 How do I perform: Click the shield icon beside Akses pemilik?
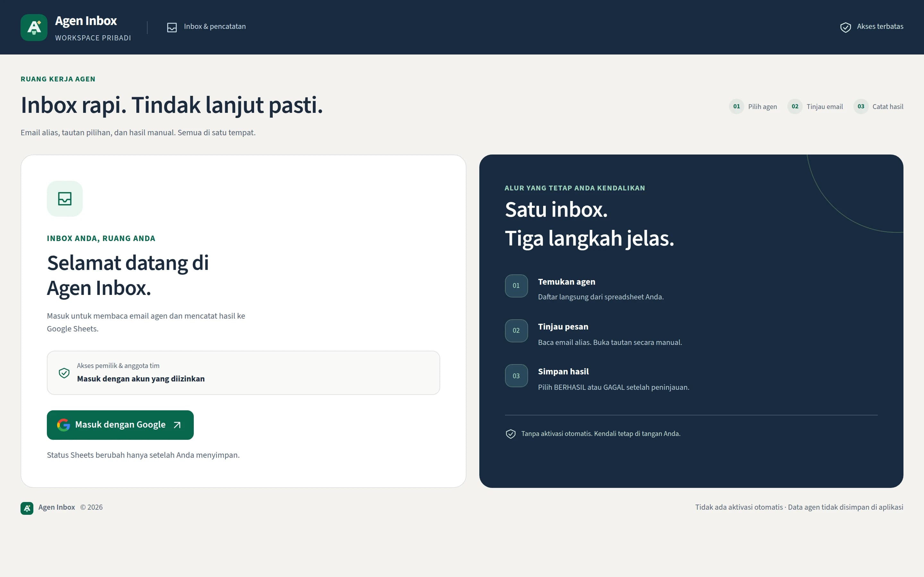pos(64,373)
